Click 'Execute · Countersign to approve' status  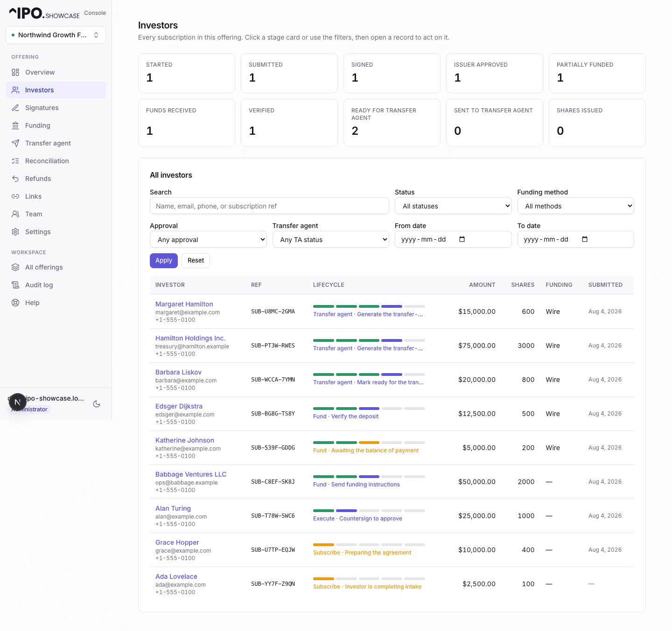click(x=357, y=519)
